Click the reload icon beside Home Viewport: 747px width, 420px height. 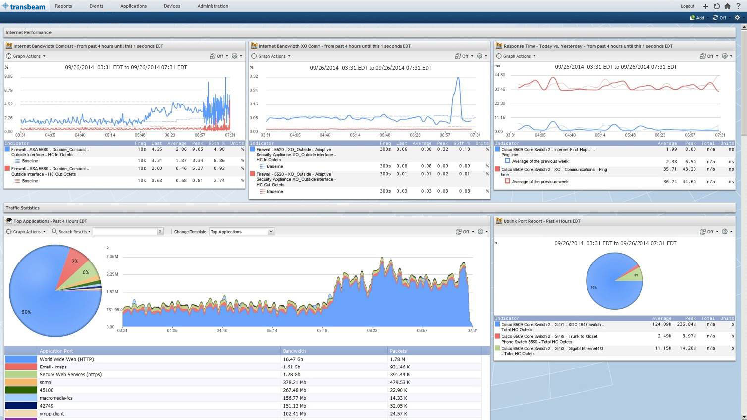pos(716,6)
